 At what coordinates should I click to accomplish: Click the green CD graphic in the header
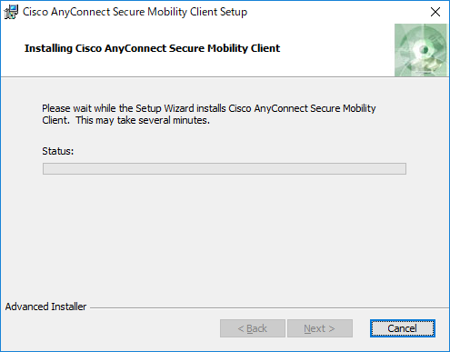click(x=421, y=50)
